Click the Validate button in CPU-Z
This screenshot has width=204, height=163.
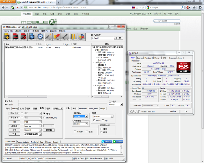173,111
